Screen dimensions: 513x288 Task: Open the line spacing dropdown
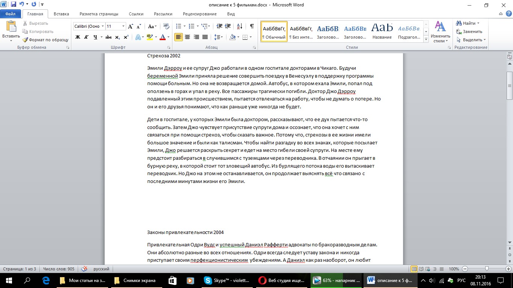(x=219, y=37)
